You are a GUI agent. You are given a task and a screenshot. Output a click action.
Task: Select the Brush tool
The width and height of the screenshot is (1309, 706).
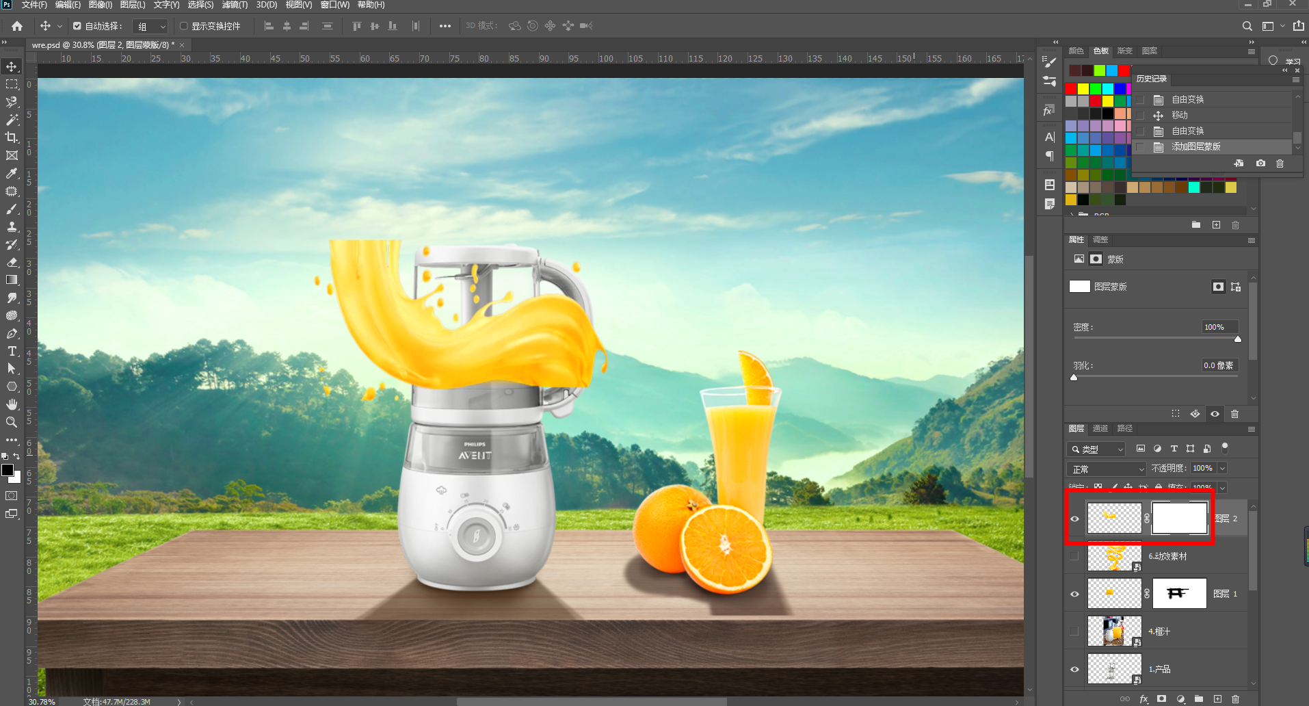[x=12, y=209]
